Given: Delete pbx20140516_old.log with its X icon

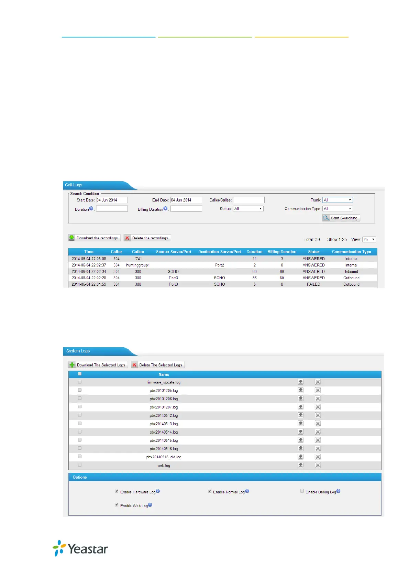Looking at the screenshot, I should (318, 457).
